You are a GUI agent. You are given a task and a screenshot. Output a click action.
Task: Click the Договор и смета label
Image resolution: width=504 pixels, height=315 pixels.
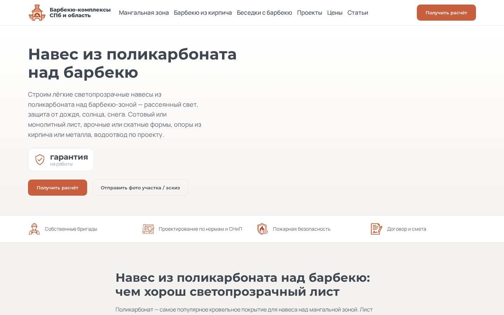(407, 229)
